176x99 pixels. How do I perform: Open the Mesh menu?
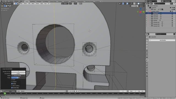point(33,4)
